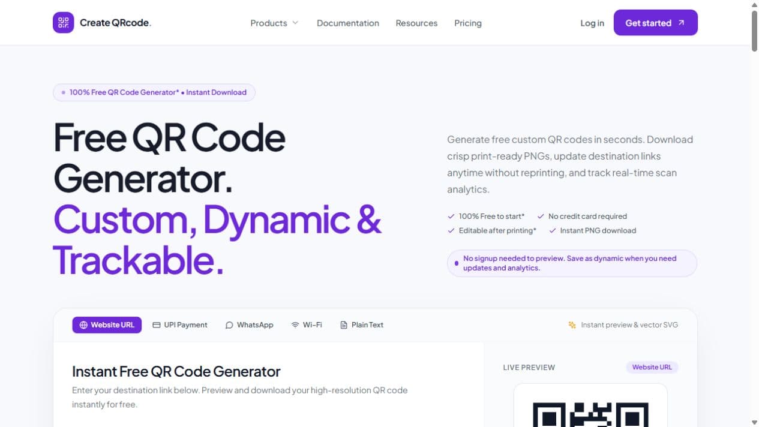This screenshot has height=427, width=759.
Task: Open the Documentation menu item
Action: 348,23
